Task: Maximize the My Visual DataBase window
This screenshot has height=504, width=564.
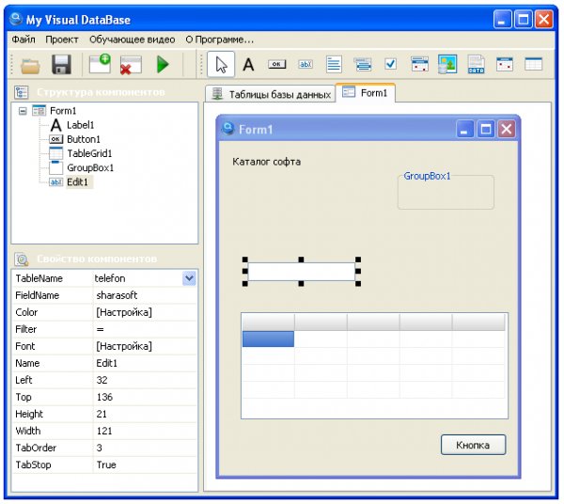Action: 523,19
